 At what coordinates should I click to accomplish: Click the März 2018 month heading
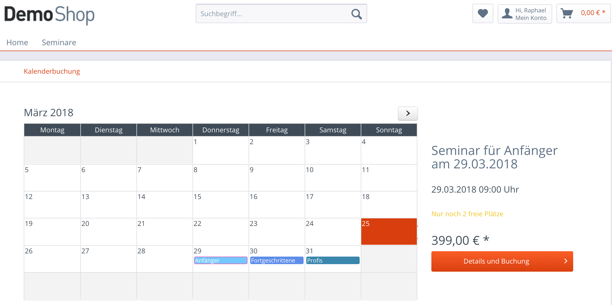[x=49, y=113]
